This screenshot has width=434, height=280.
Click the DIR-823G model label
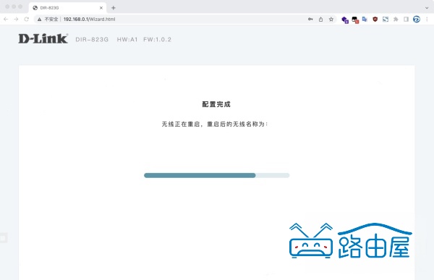[92, 39]
